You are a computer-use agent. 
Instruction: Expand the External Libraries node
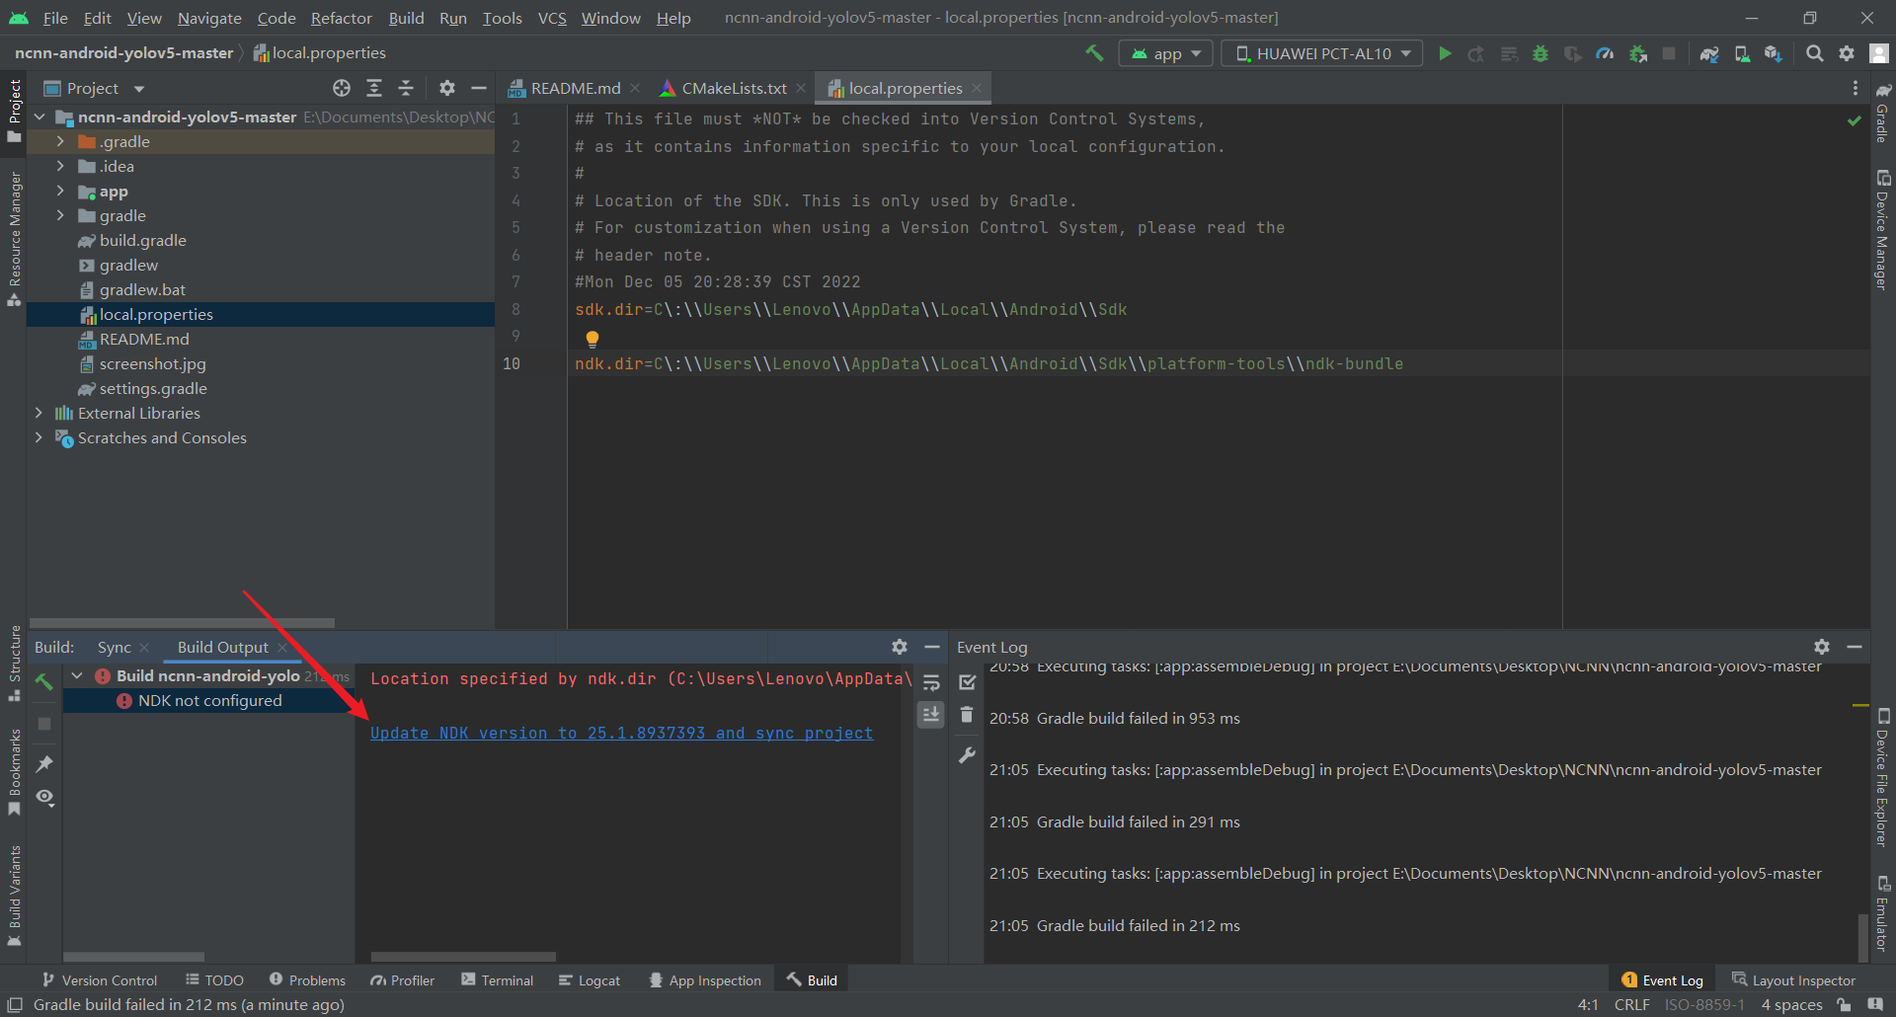coord(39,413)
